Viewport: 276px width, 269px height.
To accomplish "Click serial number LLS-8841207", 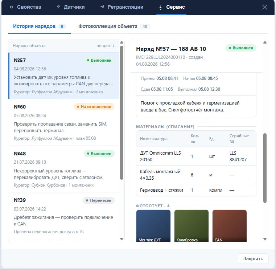I will (238, 156).
